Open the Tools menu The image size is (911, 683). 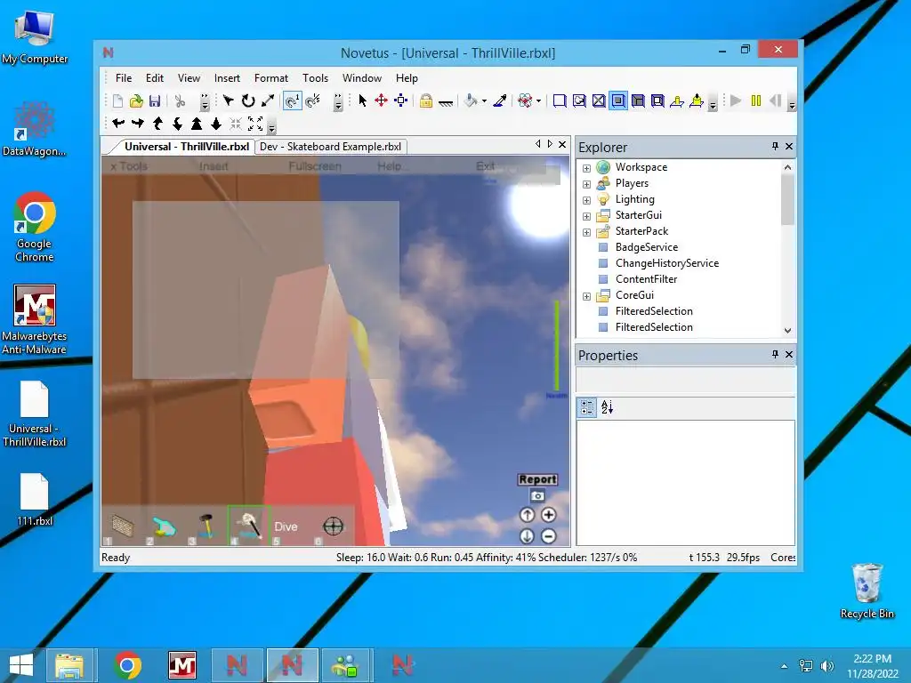[x=315, y=78]
